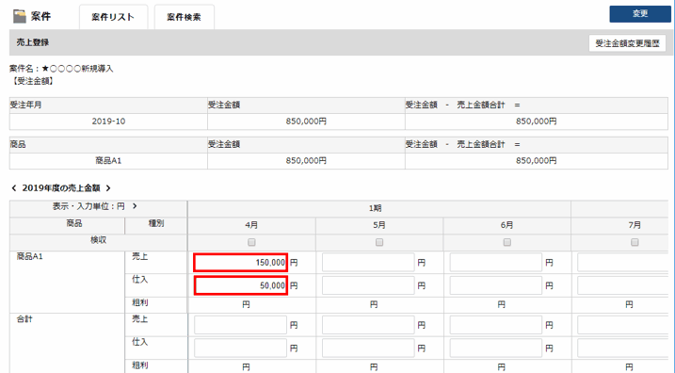This screenshot has width=675, height=373.
Task: Click 合計 仕入 field for 5月
Action: tap(368, 348)
